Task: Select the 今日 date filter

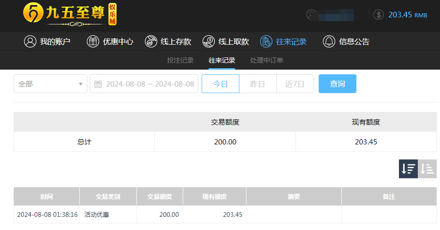Action: pyautogui.click(x=220, y=84)
